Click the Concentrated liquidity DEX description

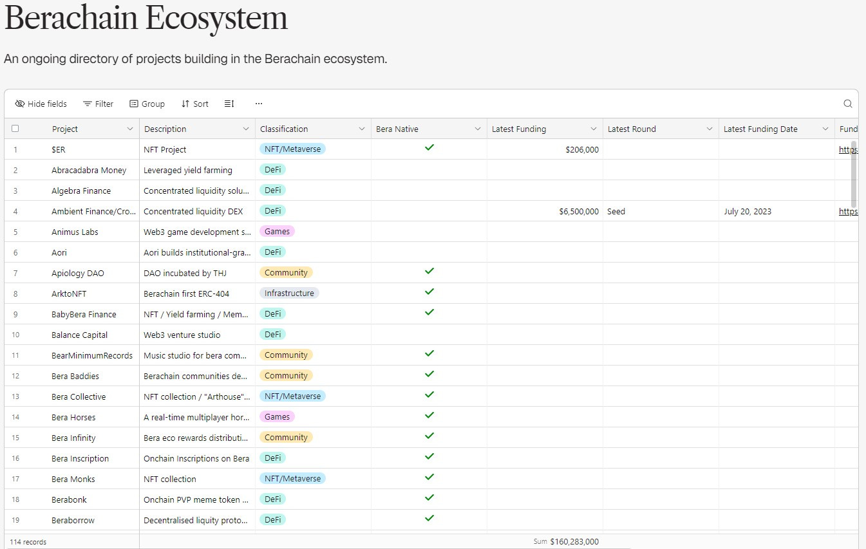pos(193,211)
